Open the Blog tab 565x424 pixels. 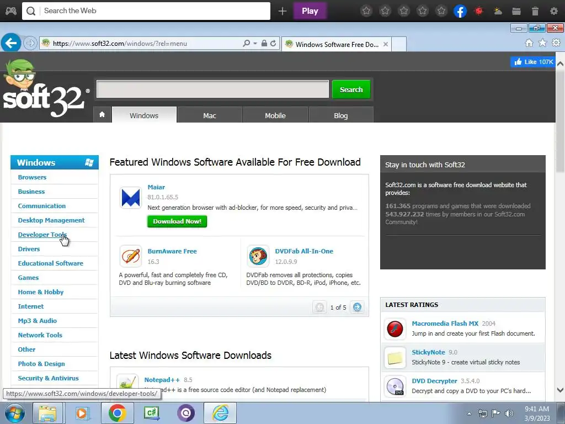(341, 115)
